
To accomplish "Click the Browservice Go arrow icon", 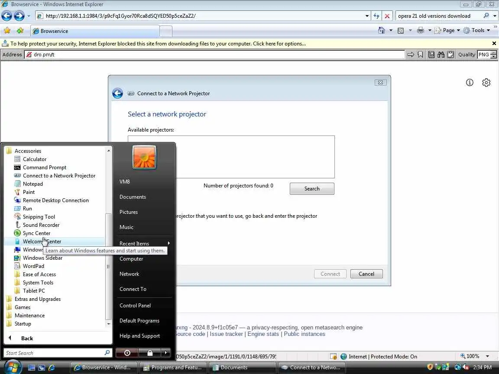I will coord(411,55).
